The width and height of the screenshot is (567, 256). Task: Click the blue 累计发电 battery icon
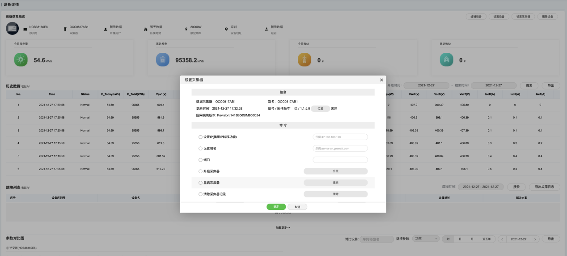(163, 60)
